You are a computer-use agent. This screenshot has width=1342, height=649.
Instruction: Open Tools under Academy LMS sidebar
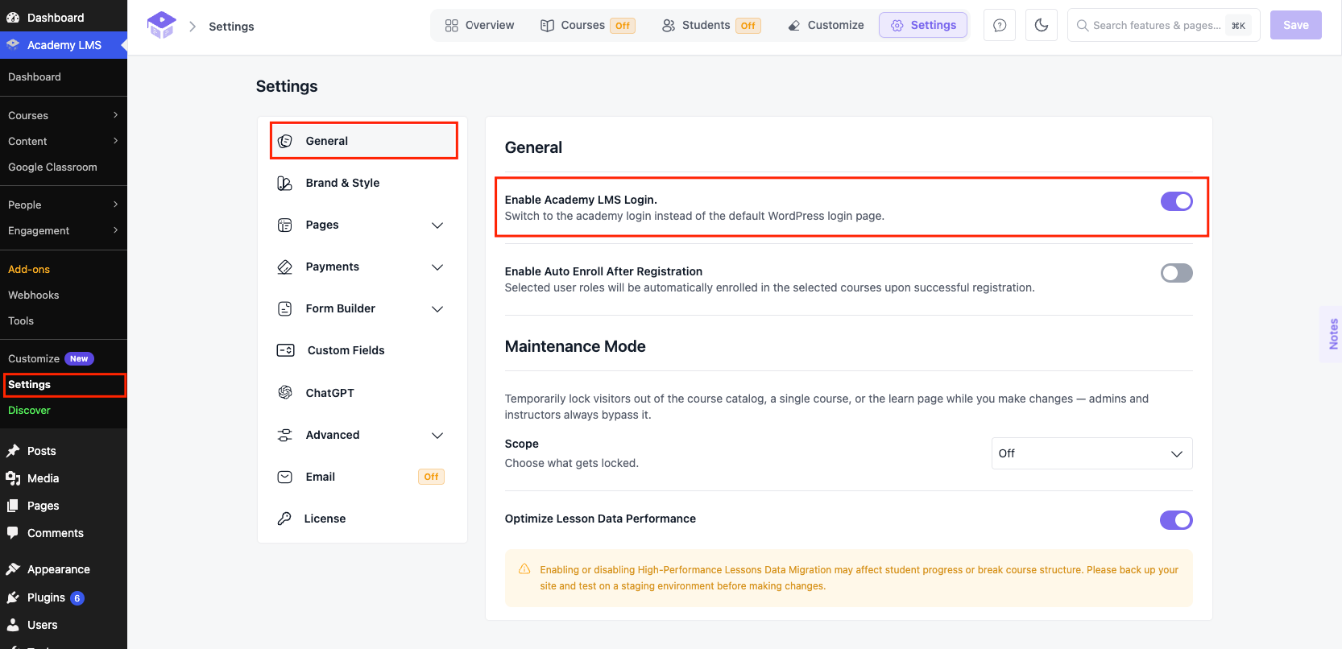click(21, 320)
